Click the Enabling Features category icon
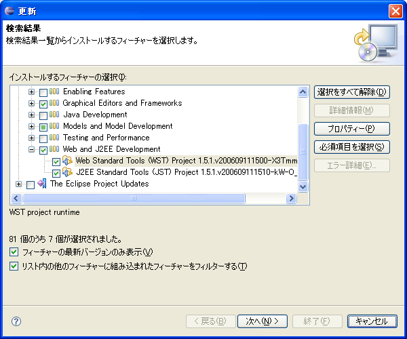 tap(55, 92)
